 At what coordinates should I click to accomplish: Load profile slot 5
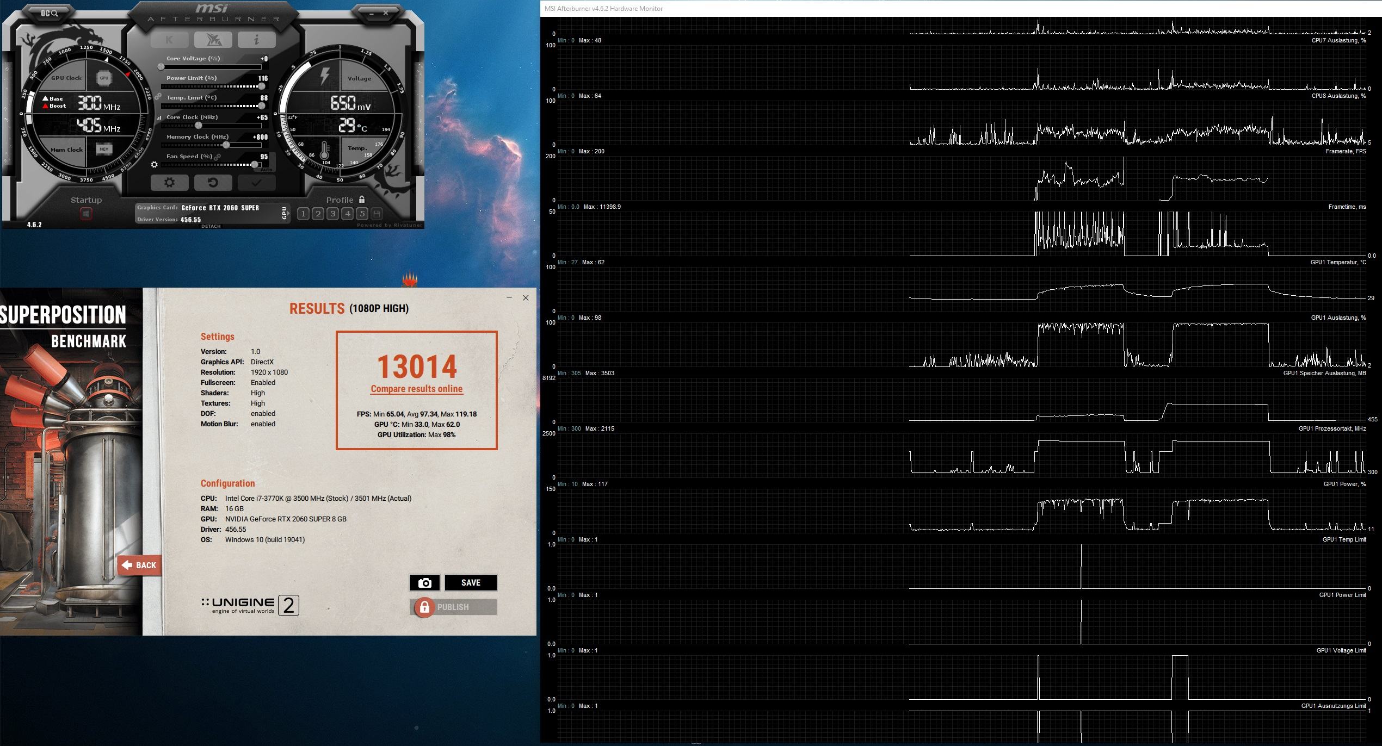click(x=362, y=214)
